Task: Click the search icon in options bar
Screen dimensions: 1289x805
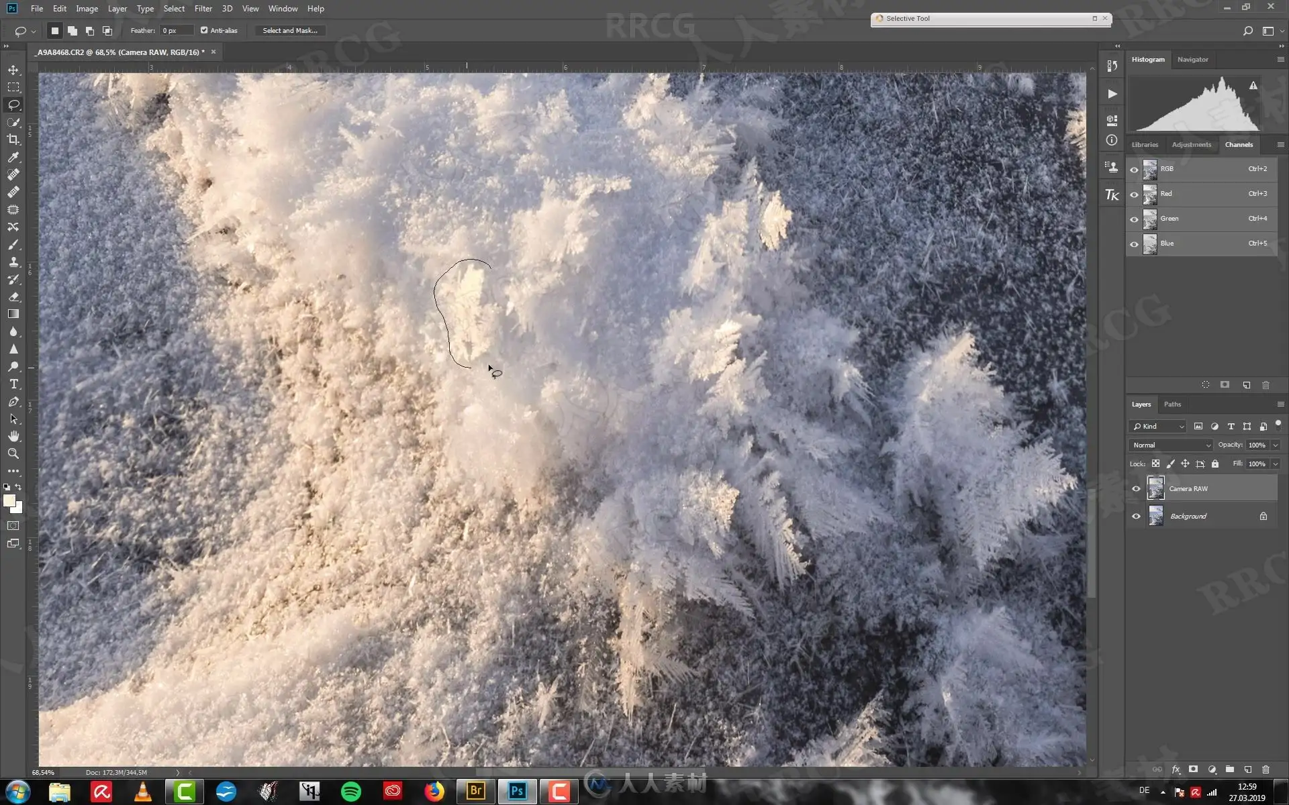Action: (x=1247, y=31)
